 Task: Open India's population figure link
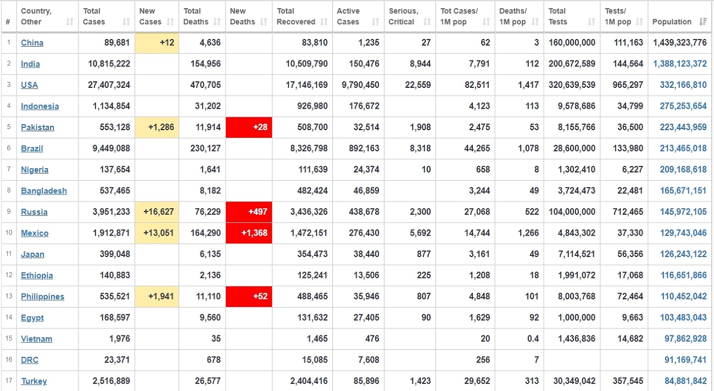pos(679,64)
